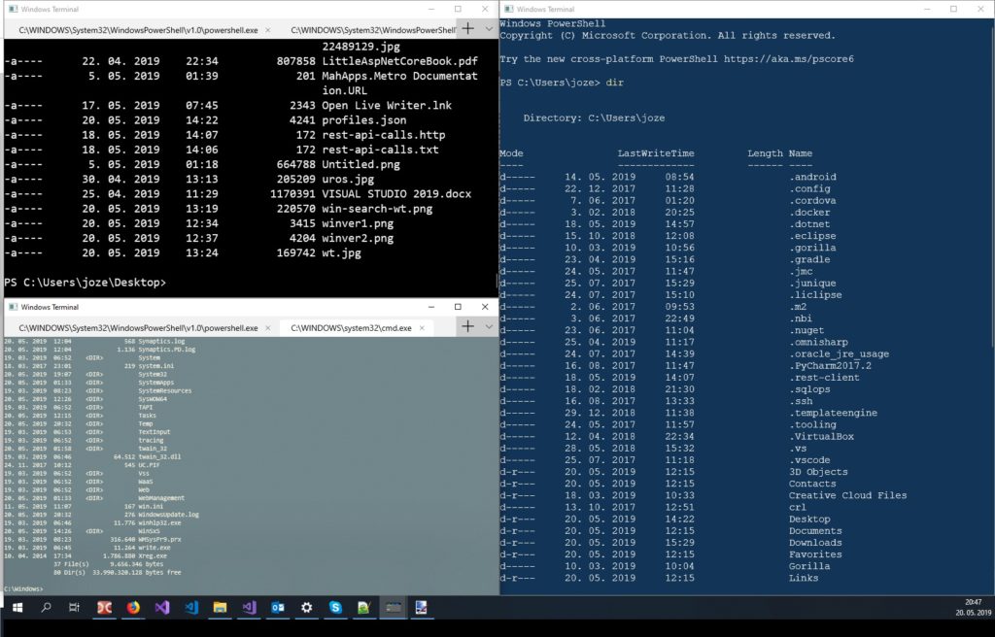The image size is (995, 637).
Task: Click 'LastWriteTime' column header in right terminal
Action: click(656, 153)
